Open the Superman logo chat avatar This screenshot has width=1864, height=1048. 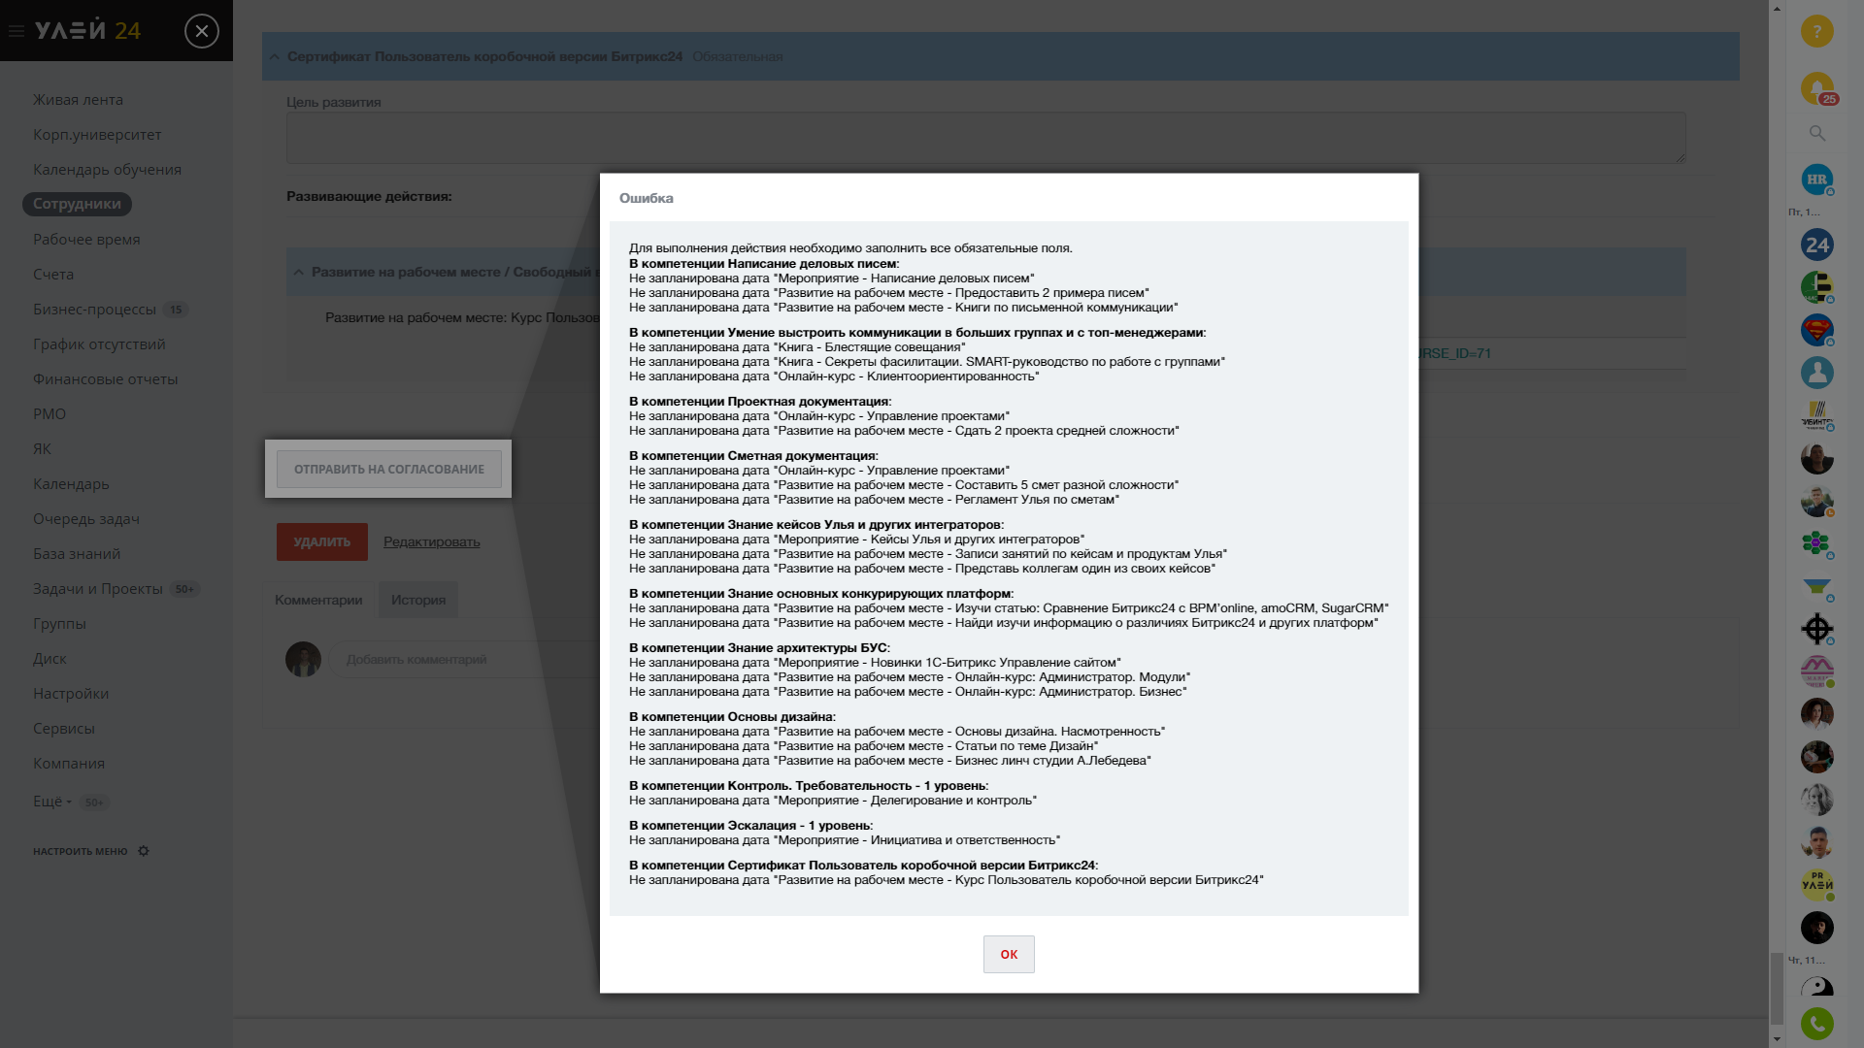point(1817,330)
